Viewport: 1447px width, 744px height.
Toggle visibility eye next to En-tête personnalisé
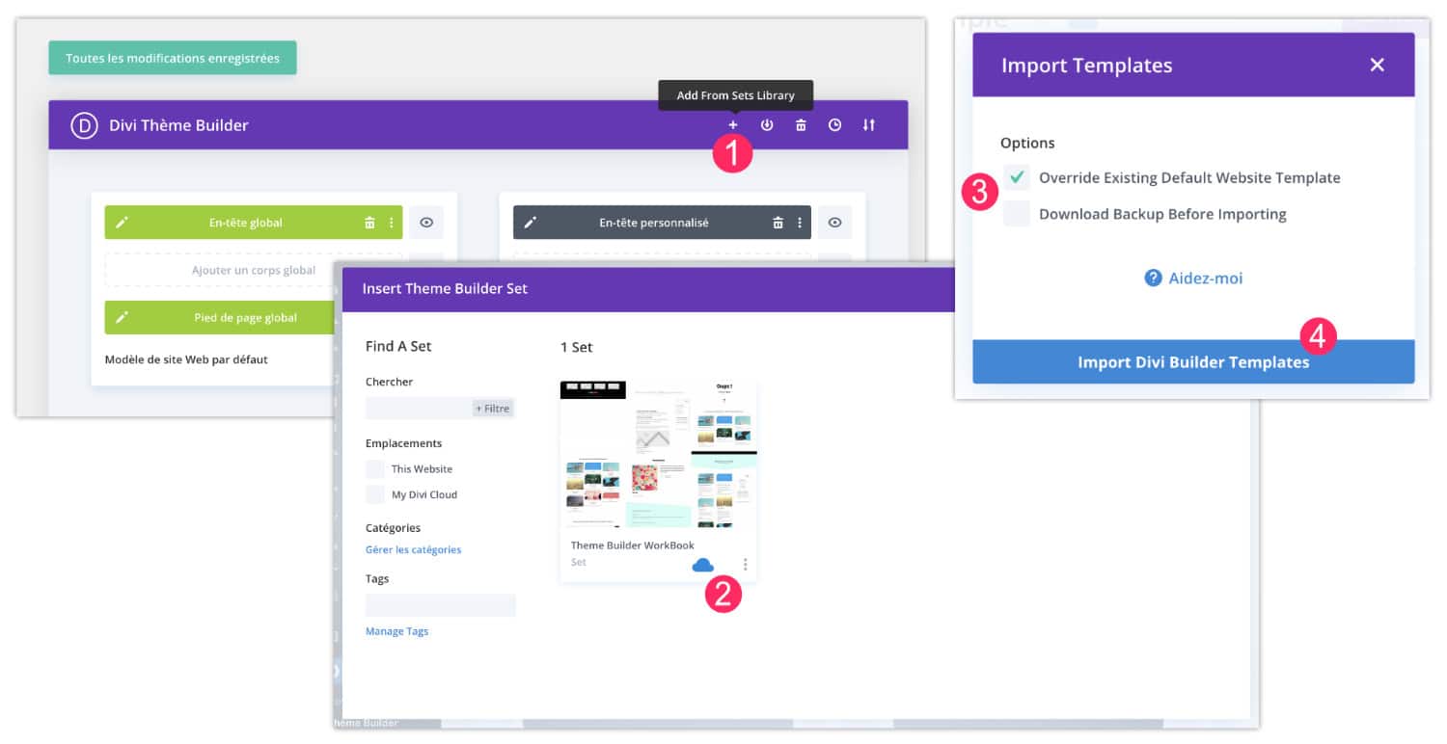pyautogui.click(x=834, y=223)
